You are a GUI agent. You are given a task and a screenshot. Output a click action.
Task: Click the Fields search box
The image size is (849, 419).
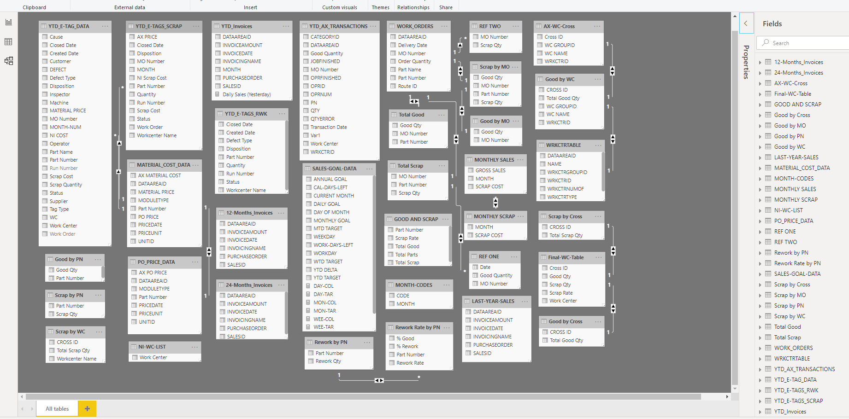[x=803, y=43]
